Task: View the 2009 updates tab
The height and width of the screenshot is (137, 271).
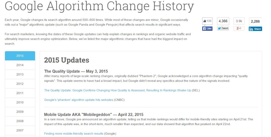Action: pos(20,112)
